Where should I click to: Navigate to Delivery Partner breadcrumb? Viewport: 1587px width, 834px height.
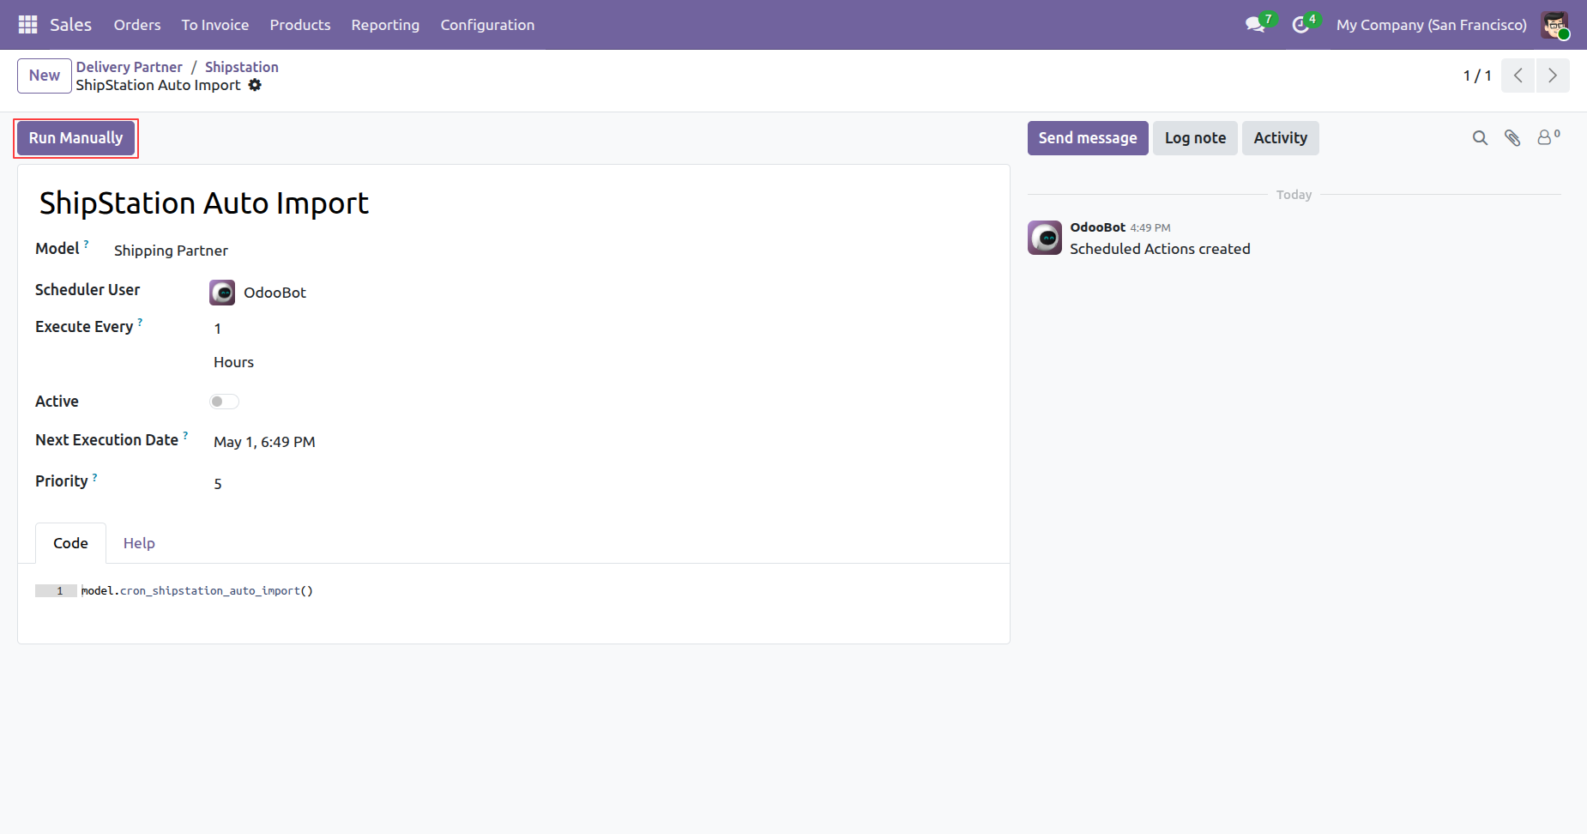[x=129, y=67]
